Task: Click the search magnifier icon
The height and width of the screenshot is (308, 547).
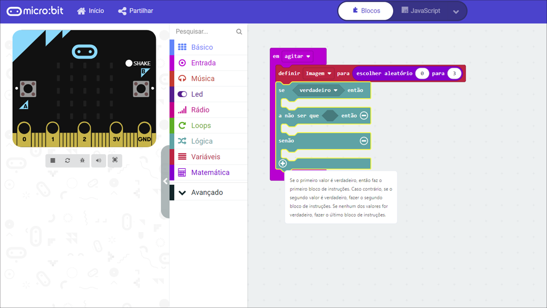Action: [239, 31]
